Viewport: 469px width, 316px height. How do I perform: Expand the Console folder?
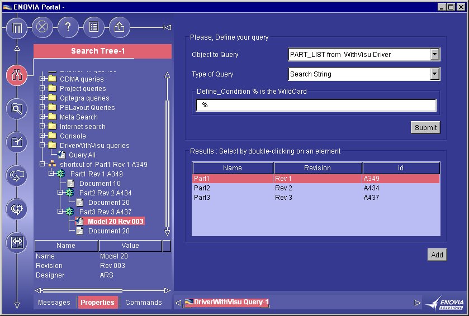click(42, 136)
